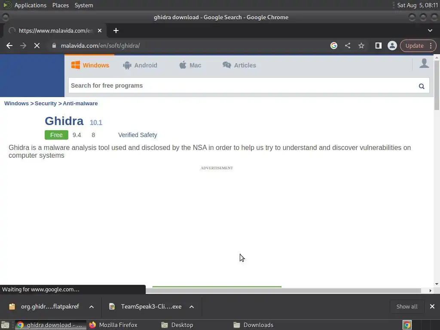Image resolution: width=440 pixels, height=330 pixels.
Task: Open the Places menu
Action: click(x=60, y=5)
